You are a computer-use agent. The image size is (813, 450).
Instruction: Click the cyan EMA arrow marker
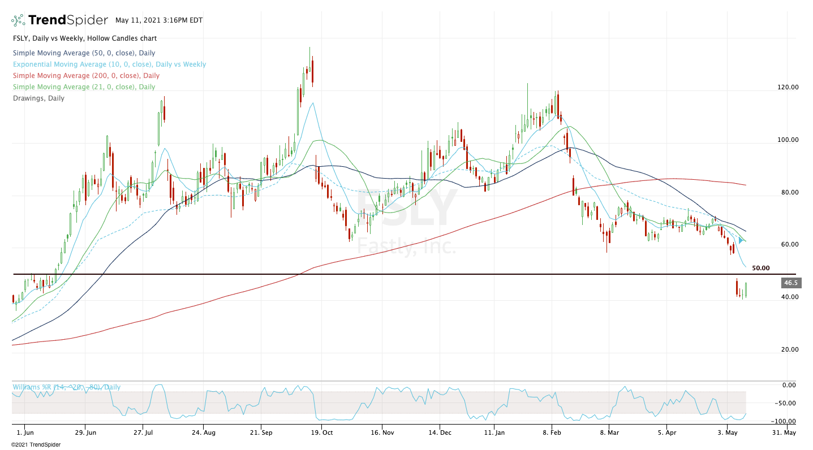[741, 240]
